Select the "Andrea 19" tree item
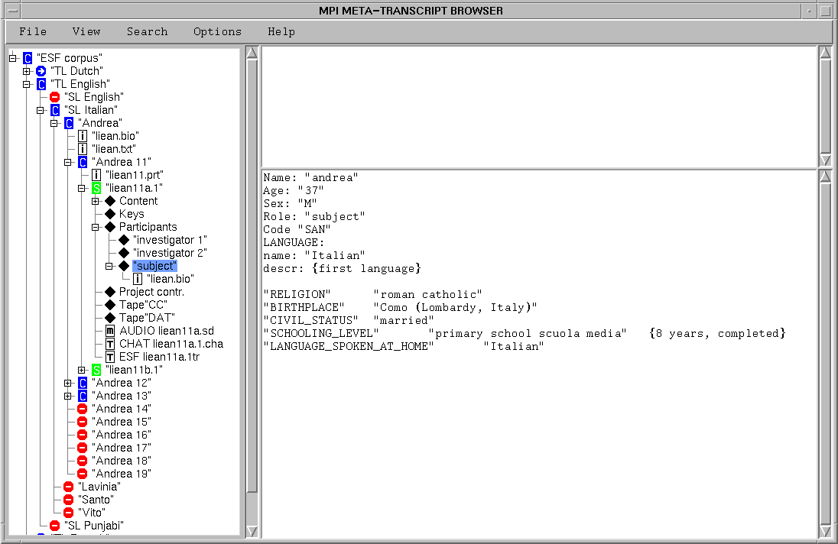The width and height of the screenshot is (838, 544). click(x=122, y=474)
